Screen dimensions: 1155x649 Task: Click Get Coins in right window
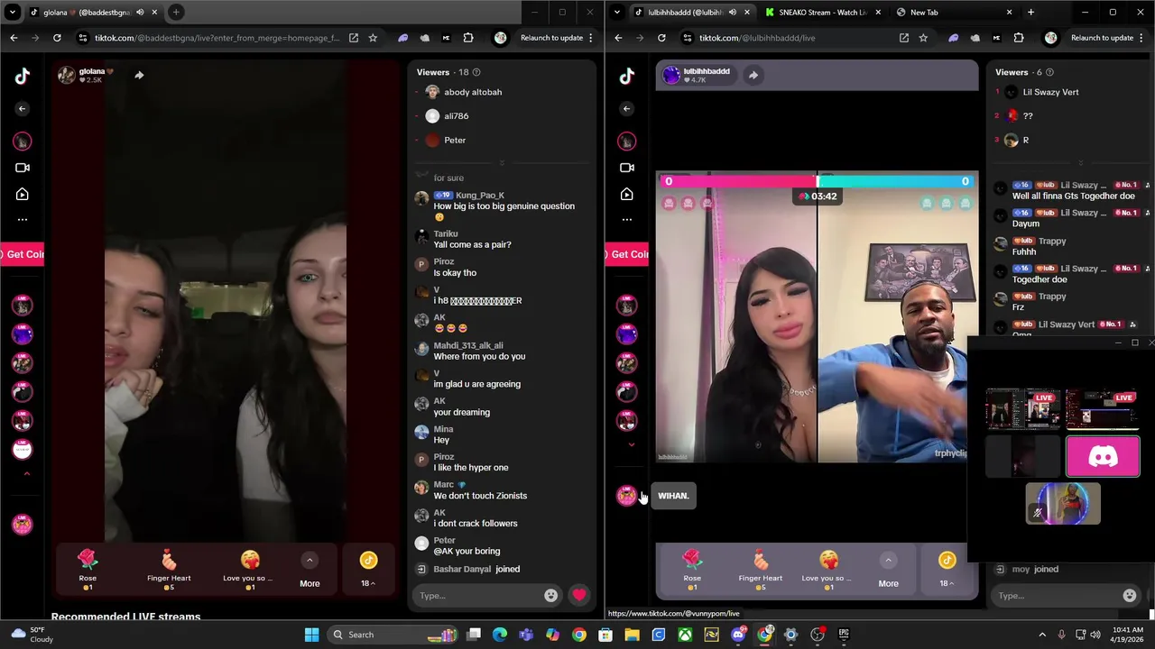coord(627,254)
